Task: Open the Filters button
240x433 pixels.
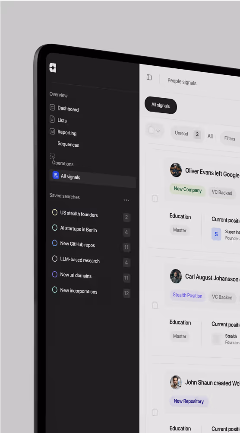Action: pos(230,138)
